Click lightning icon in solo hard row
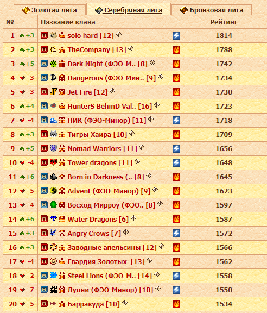The image size is (267, 313). point(176,36)
